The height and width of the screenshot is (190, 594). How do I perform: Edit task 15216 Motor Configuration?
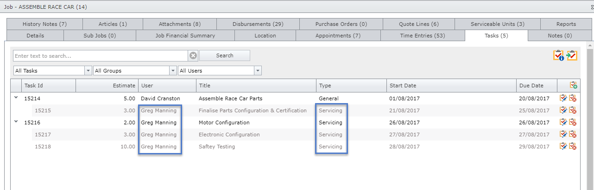coord(563,123)
